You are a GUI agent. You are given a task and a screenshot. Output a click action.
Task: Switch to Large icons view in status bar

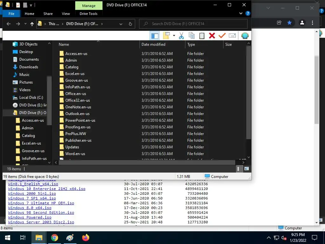coord(246,169)
